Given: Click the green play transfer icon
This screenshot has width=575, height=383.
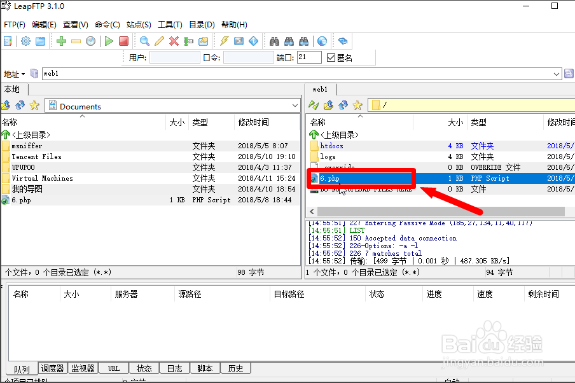Looking at the screenshot, I should point(109,41).
